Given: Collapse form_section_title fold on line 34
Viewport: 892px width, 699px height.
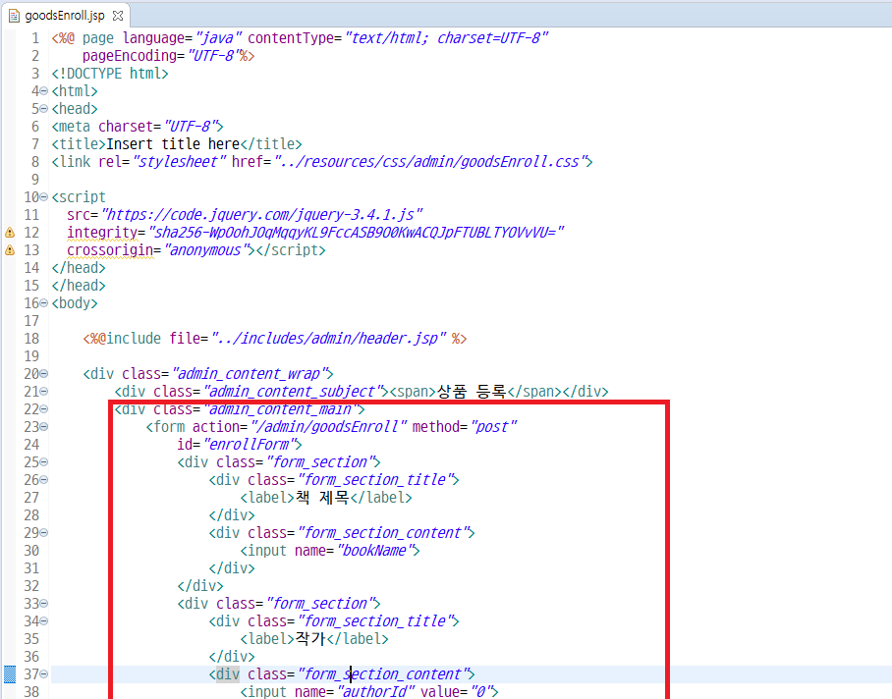Looking at the screenshot, I should click(x=44, y=621).
